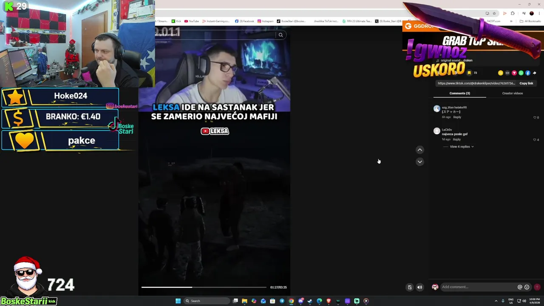This screenshot has height=306, width=544.
Task: Open LaCk0v's profile avatar
Action: tap(436, 131)
